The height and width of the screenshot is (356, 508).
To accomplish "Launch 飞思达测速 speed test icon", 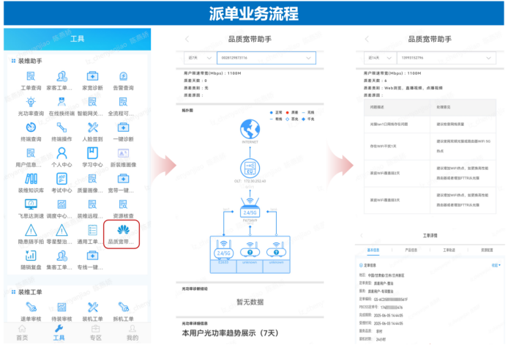I will [x=30, y=206].
